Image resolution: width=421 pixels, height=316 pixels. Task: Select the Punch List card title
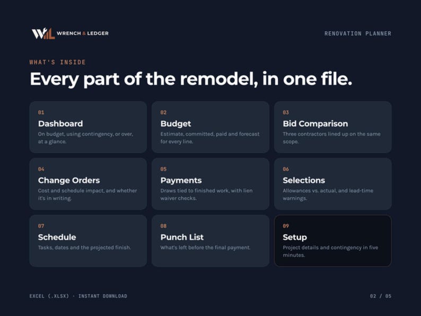[x=182, y=238]
